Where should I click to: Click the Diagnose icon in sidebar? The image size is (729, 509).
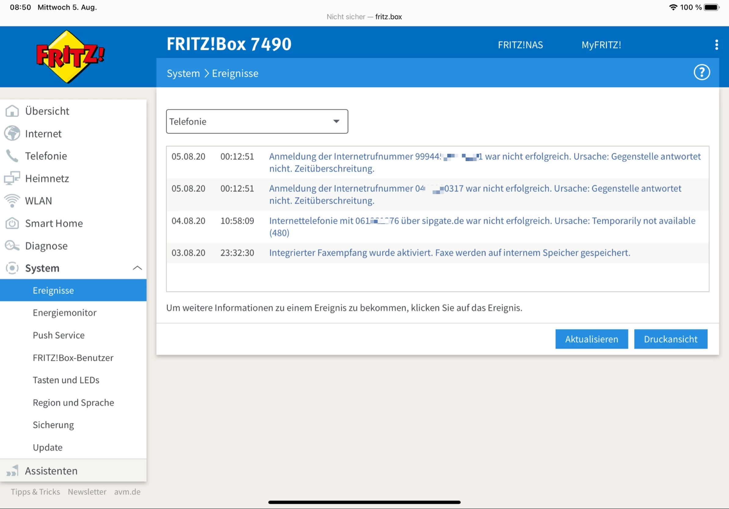[12, 246]
